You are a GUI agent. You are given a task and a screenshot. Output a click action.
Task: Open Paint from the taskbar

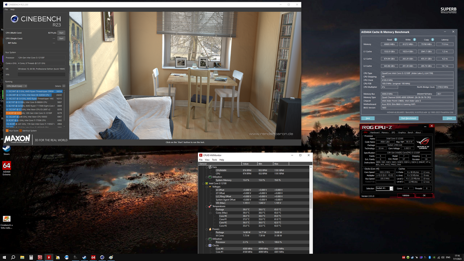(x=111, y=257)
